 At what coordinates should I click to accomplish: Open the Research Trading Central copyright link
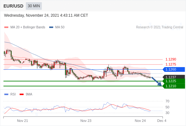(160, 27)
